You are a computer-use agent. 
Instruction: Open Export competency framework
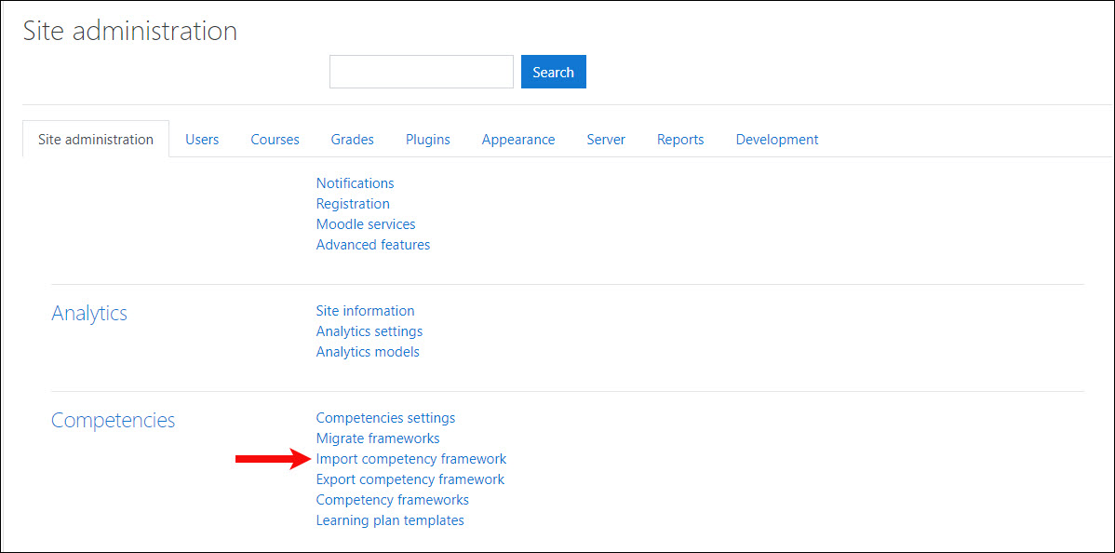(410, 479)
